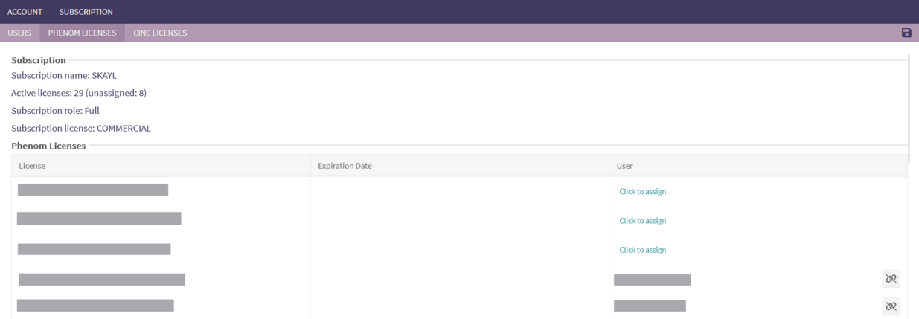
Task: Click the first row's Expiration Date cell
Action: pos(459,191)
